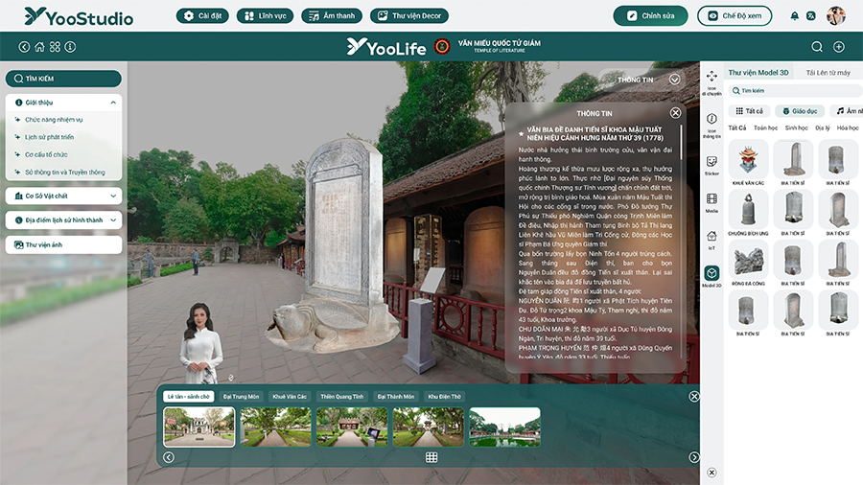
Task: Click the Thông tin panel scrollbar
Action: (x=682, y=143)
